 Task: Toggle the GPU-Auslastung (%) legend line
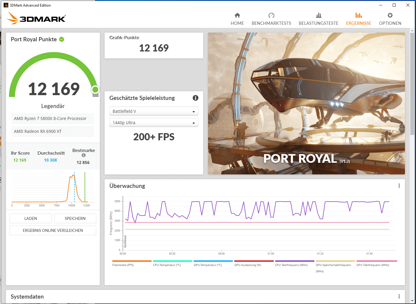click(254, 263)
